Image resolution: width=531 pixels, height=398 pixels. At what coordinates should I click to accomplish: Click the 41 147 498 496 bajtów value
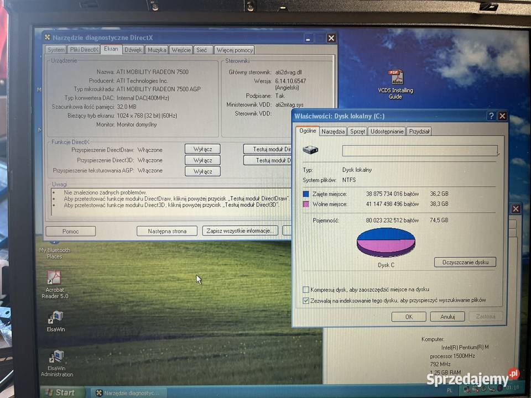tap(392, 204)
